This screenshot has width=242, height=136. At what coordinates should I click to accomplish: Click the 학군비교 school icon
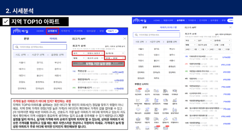138,120
